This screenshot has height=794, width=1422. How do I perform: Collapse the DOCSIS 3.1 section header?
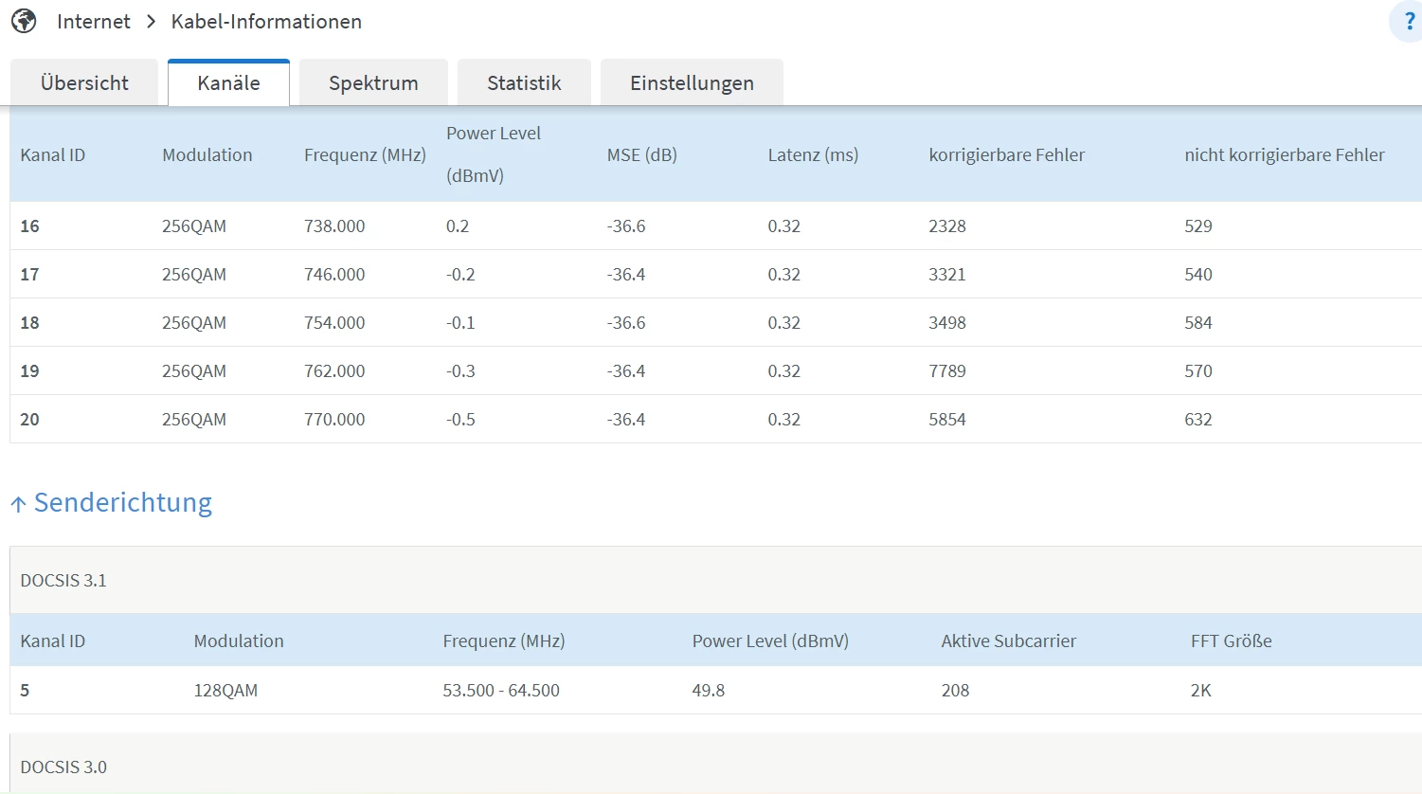(63, 580)
